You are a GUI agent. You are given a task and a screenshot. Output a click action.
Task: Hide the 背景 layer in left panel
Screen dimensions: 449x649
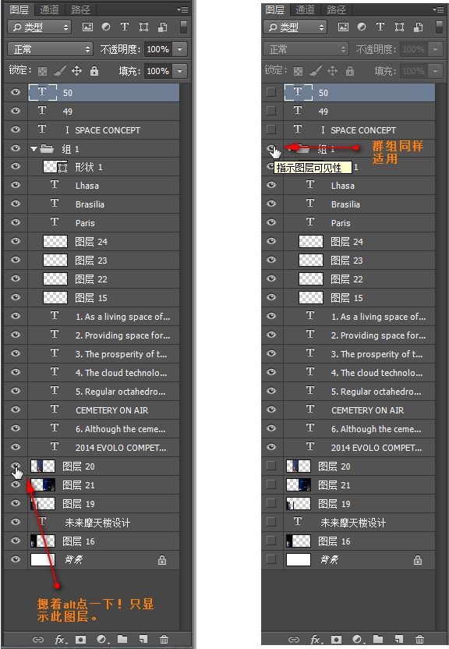16,559
